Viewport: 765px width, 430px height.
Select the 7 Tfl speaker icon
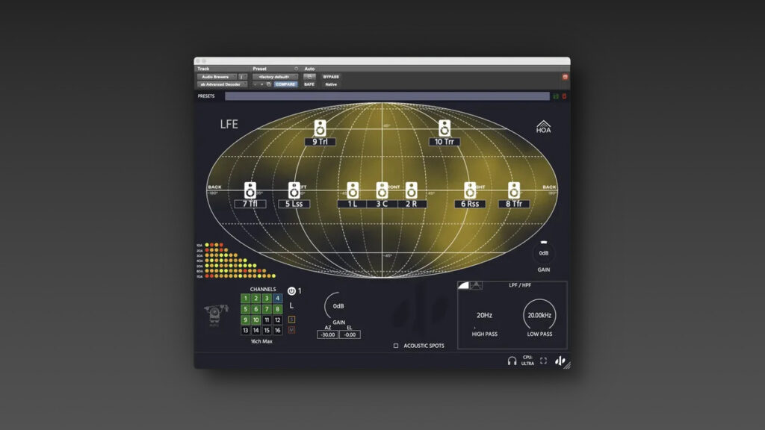250,190
